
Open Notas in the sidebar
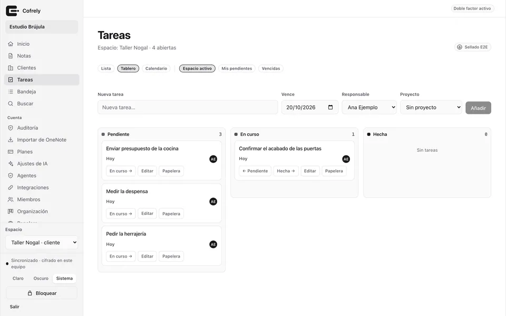(42, 56)
